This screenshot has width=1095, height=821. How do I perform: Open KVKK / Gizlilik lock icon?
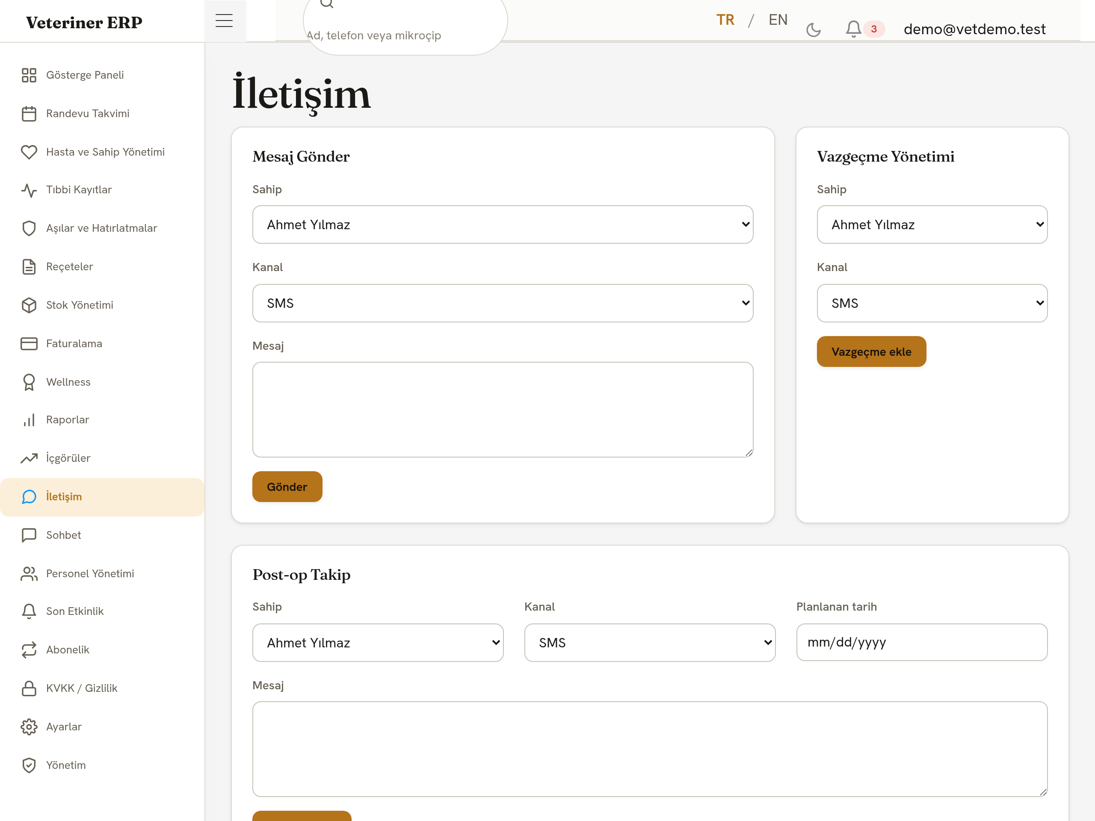pyautogui.click(x=29, y=688)
